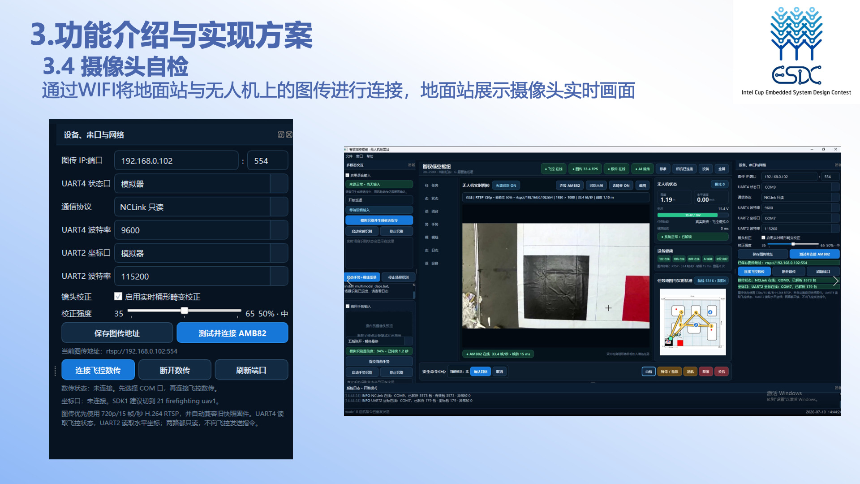Open the 模式 0 selector in 无人机状态
Image resolution: width=860 pixels, height=484 pixels.
(720, 184)
